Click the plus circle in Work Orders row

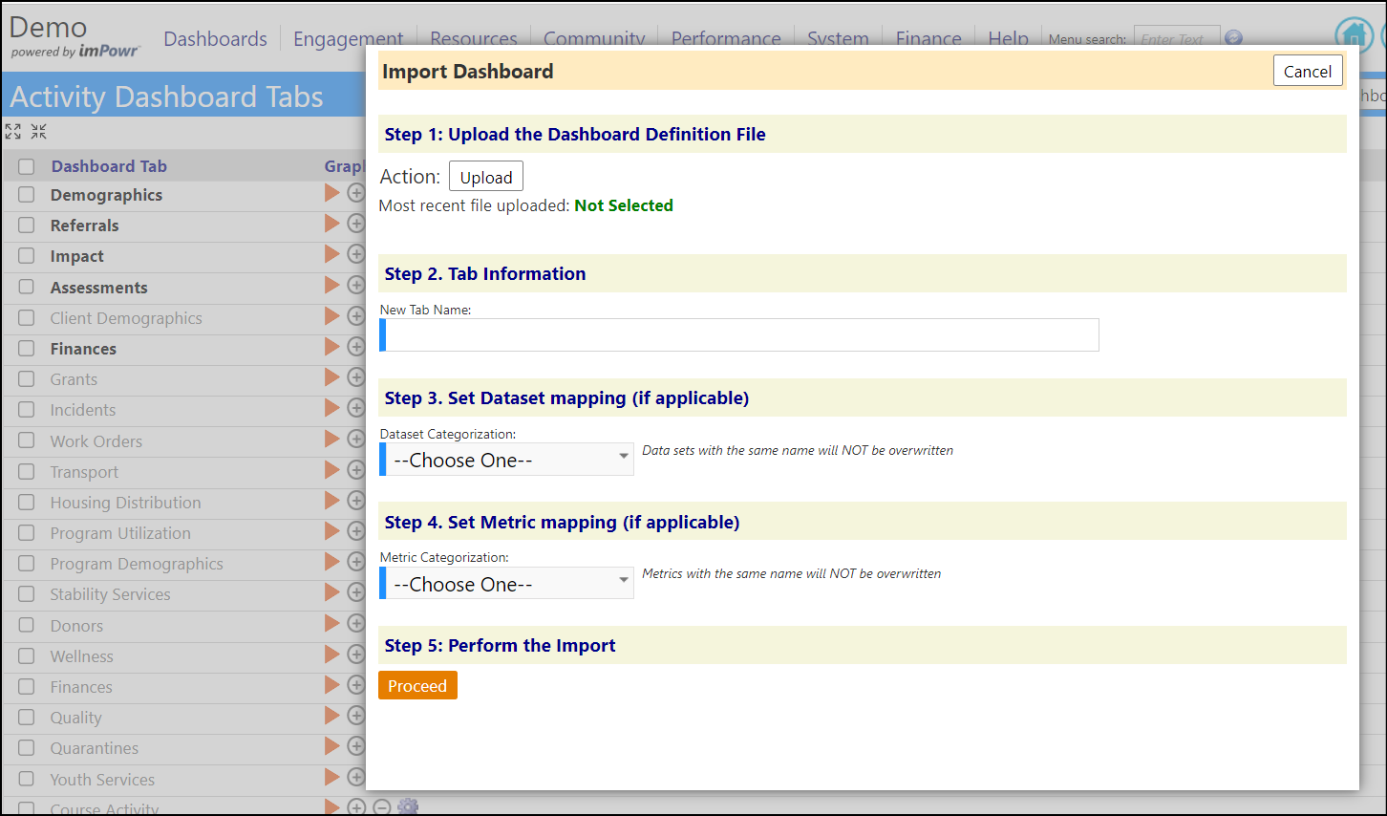click(356, 439)
